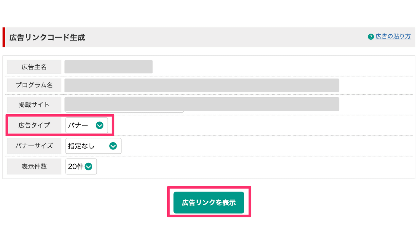419x235 pixels.
Task: Click the grayed-out 掲載サイト value field
Action: point(202,104)
